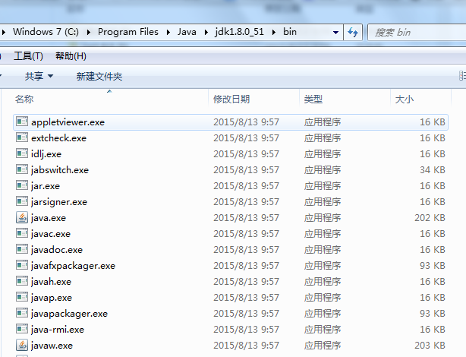
Task: Click the javapackager.exe file icon
Action: pyautogui.click(x=22, y=313)
